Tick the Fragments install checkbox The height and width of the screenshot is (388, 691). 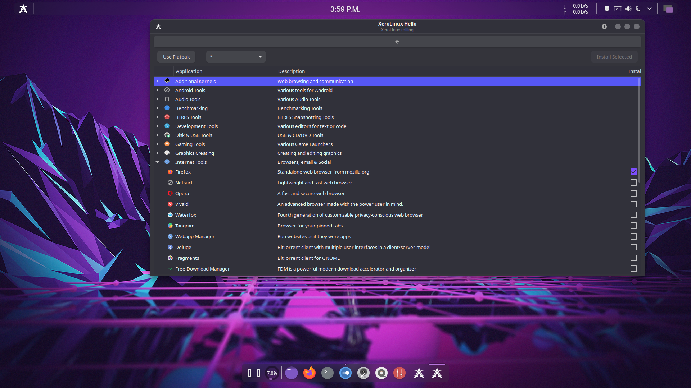(634, 258)
